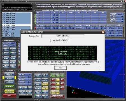The height and width of the screenshot is (101, 126).
Task: Select G-code line X10.276Z-1.339
Action: [x=16, y=26]
